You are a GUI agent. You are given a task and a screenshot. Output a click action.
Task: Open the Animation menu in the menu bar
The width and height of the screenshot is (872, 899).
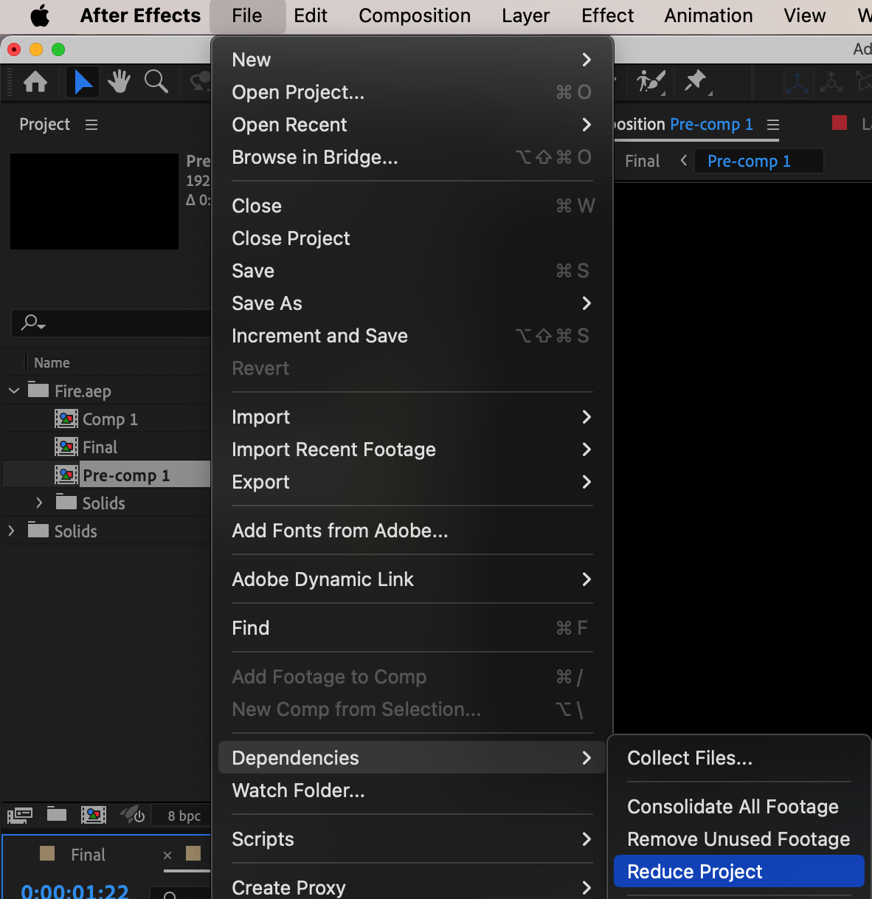click(x=709, y=15)
